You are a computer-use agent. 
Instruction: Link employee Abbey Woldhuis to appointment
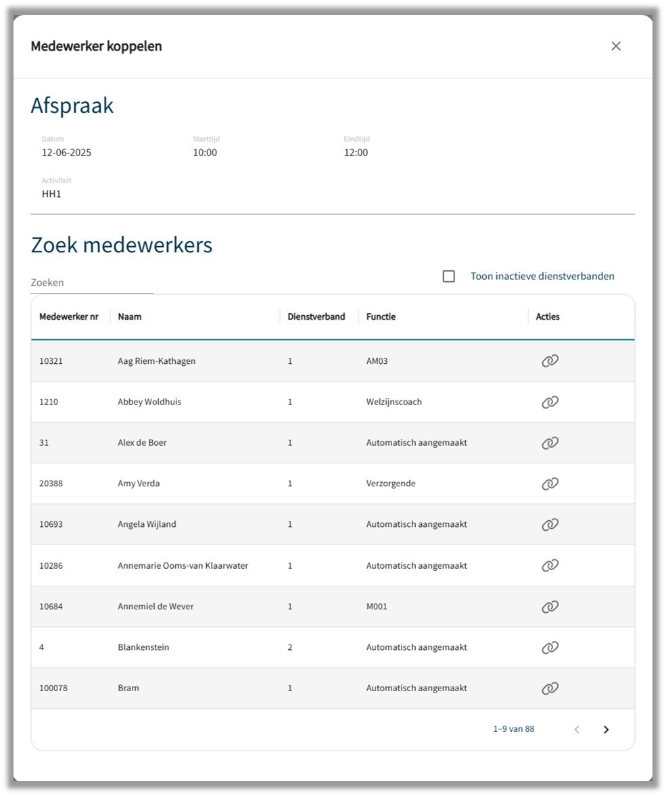[550, 402]
